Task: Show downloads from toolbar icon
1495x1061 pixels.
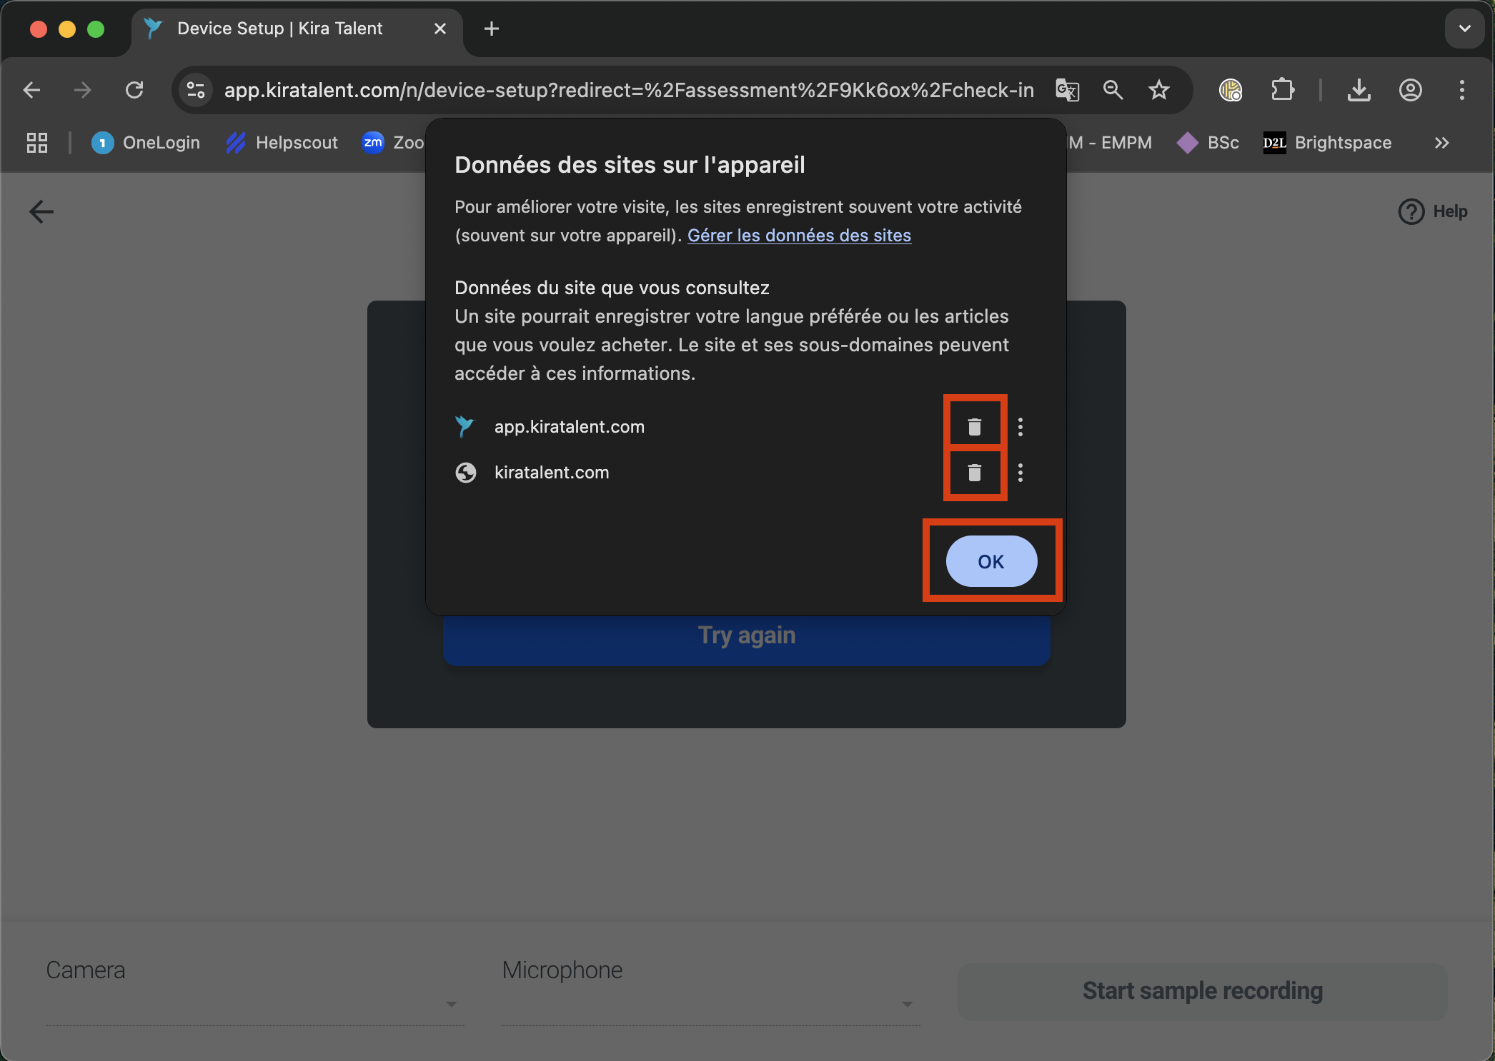Action: [1359, 90]
